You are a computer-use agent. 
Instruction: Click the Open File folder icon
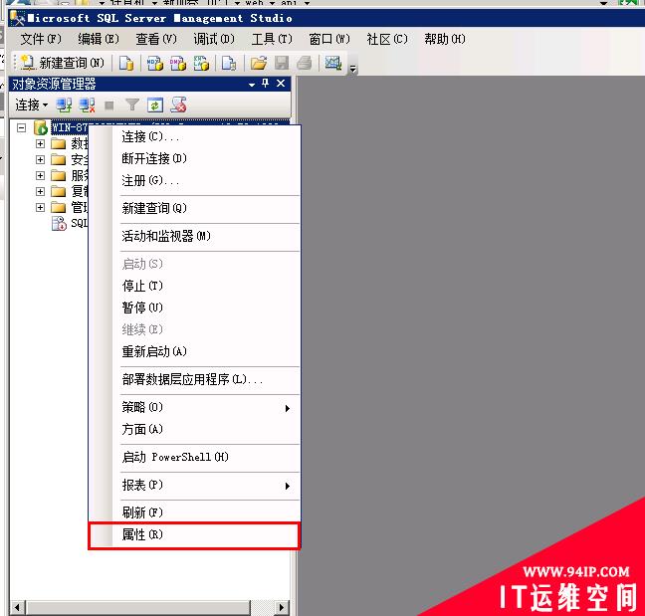tap(259, 64)
